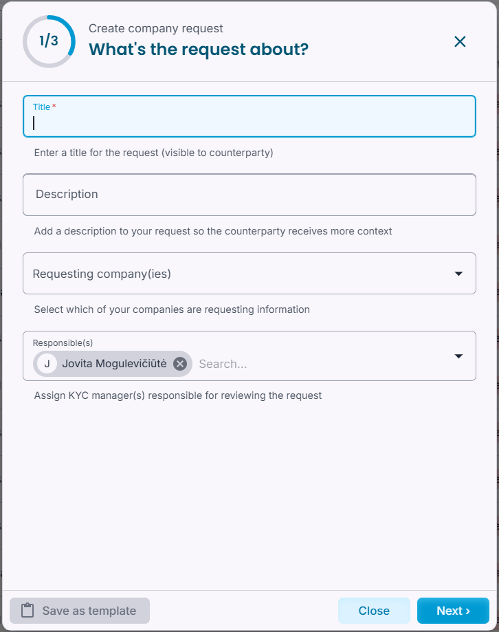
Task: Go to the next step with Next
Action: coord(453,610)
